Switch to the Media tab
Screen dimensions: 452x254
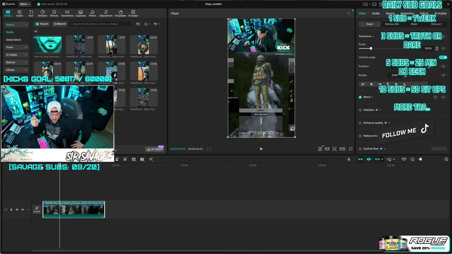tap(8, 13)
